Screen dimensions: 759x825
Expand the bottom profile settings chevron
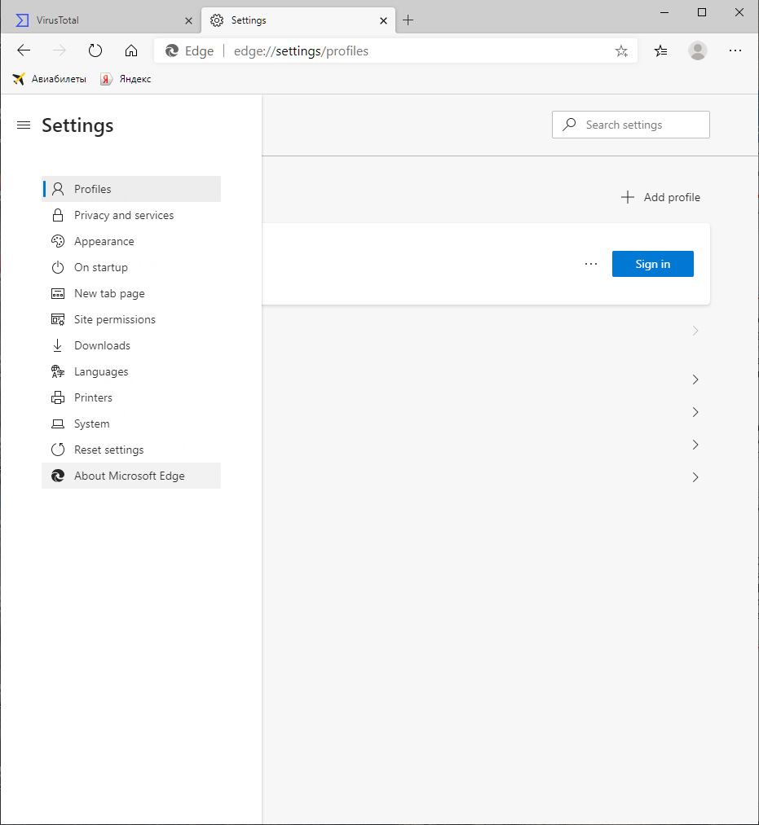coord(695,477)
